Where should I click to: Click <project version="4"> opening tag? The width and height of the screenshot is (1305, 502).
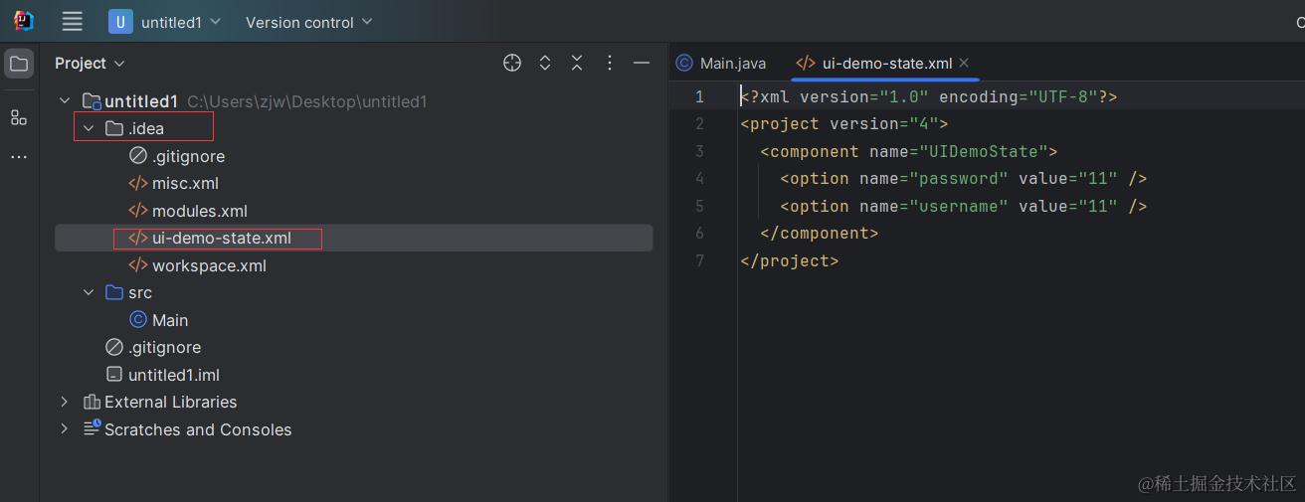(x=844, y=123)
